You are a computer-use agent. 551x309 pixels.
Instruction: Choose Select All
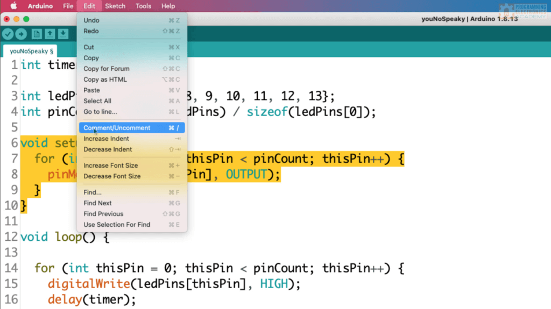[x=132, y=101]
